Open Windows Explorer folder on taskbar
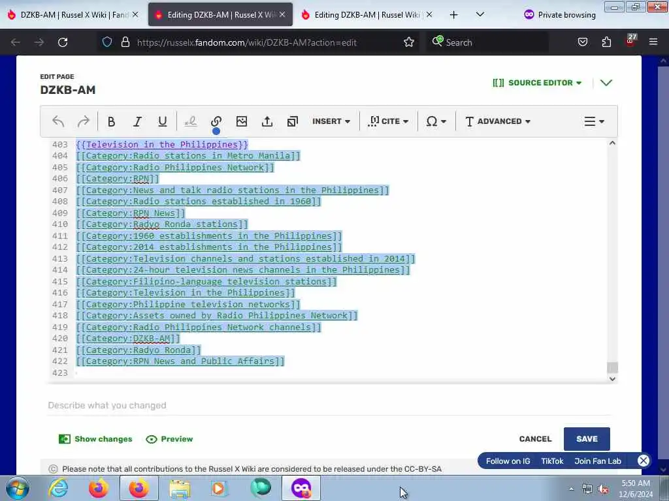The width and height of the screenshot is (669, 501). tap(180, 488)
